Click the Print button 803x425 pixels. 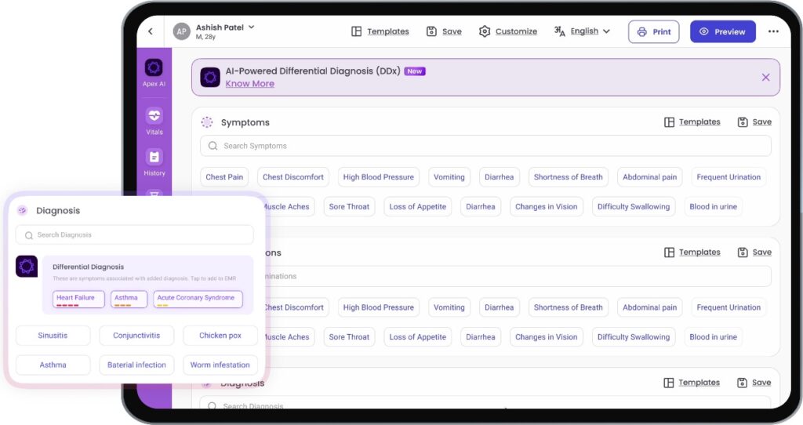(x=653, y=31)
